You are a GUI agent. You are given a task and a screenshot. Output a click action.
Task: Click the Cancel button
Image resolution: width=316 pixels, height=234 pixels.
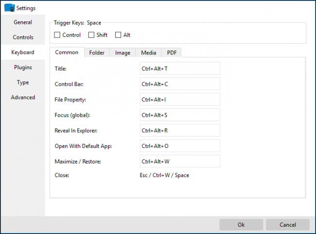(287, 225)
